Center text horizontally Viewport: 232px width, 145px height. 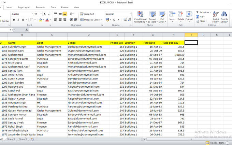click(60, 20)
